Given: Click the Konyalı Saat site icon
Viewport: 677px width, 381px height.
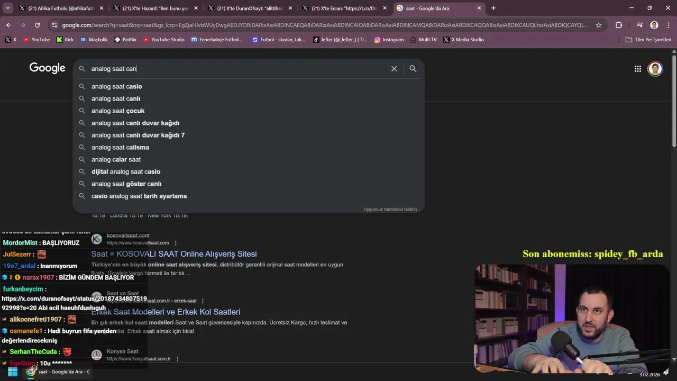Looking at the screenshot, I should (97, 355).
